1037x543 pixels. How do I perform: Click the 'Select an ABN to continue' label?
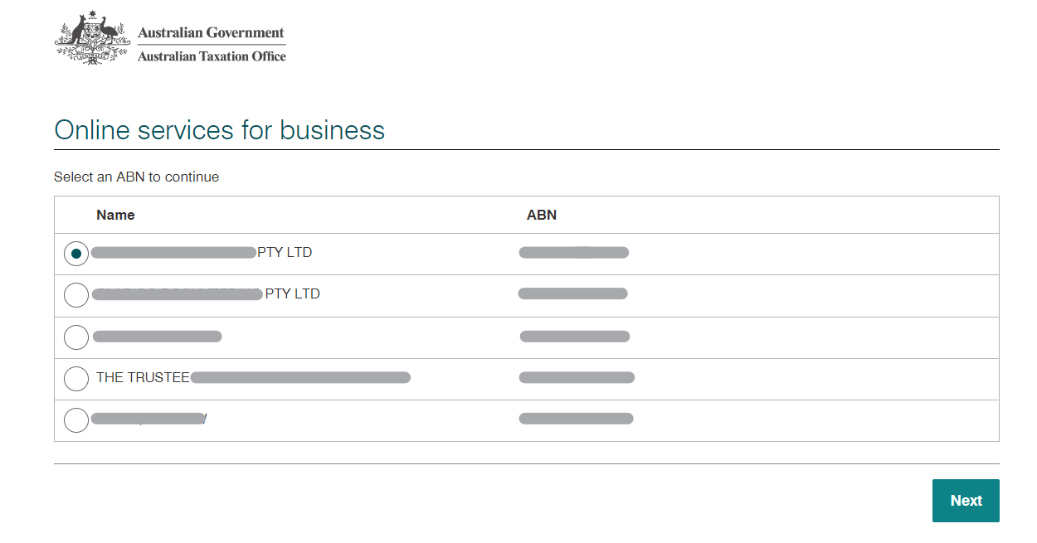pos(136,177)
